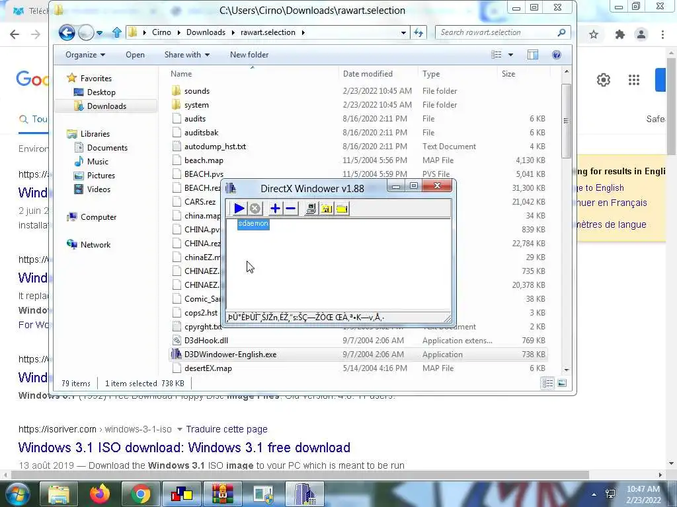Click the Explorer search box
The image size is (677, 507).
[x=503, y=33]
